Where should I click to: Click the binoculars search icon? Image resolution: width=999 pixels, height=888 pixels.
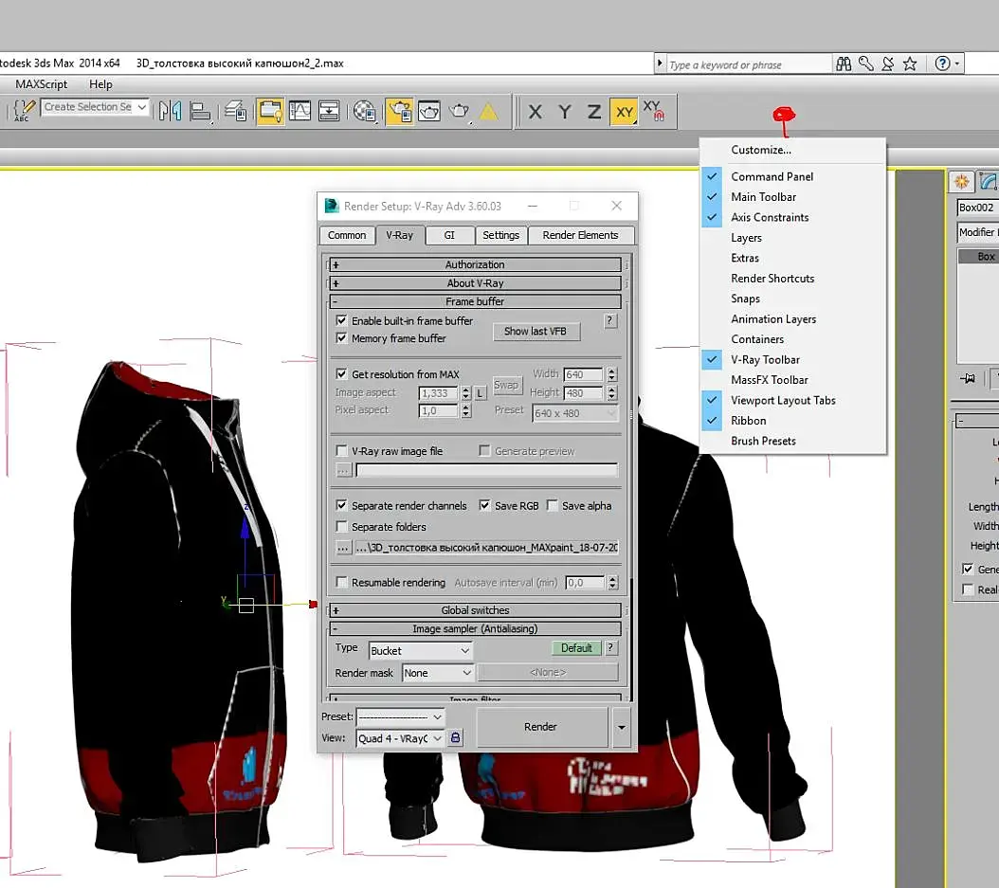844,63
